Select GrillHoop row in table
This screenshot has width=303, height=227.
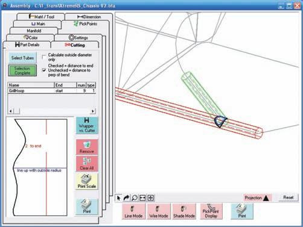pos(52,91)
